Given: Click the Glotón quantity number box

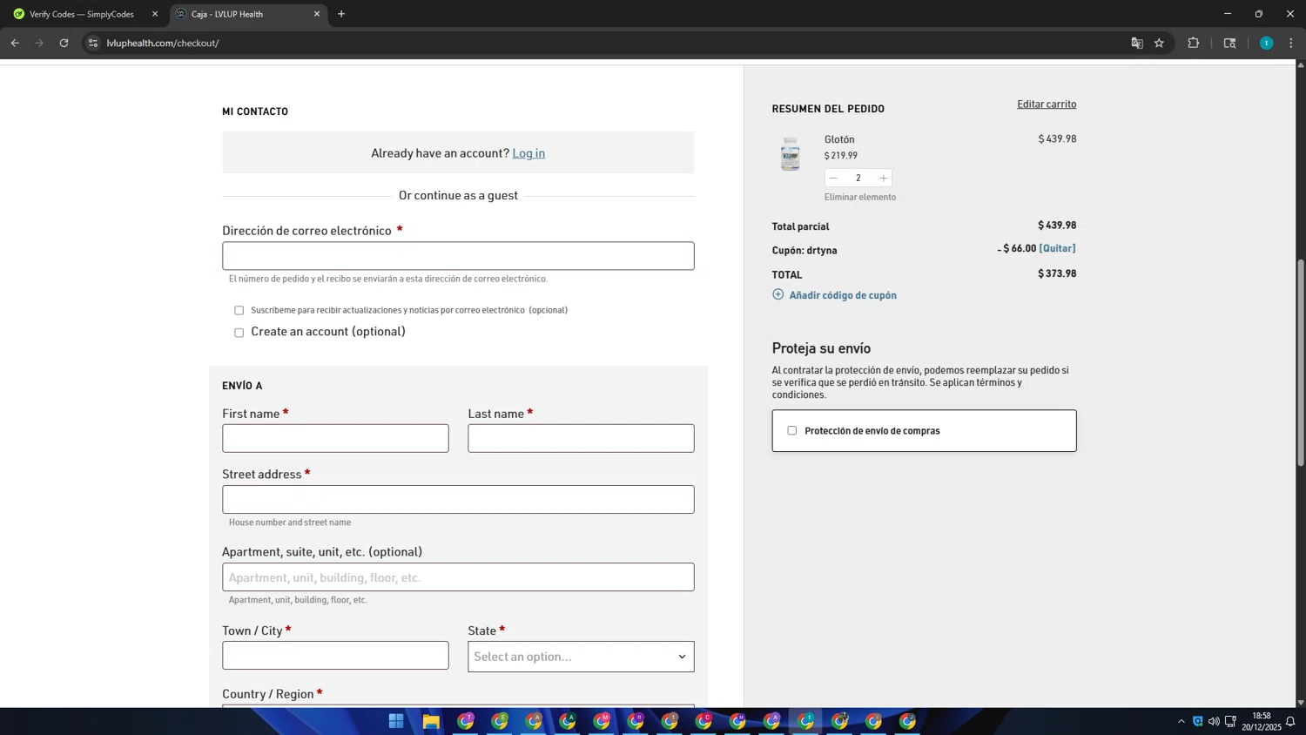Looking at the screenshot, I should pyautogui.click(x=858, y=178).
